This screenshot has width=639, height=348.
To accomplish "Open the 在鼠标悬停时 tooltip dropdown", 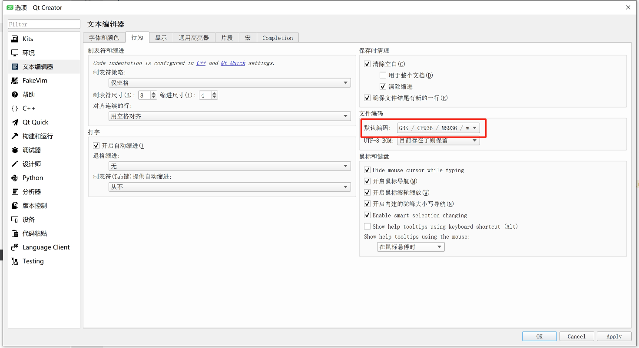I will coord(411,246).
